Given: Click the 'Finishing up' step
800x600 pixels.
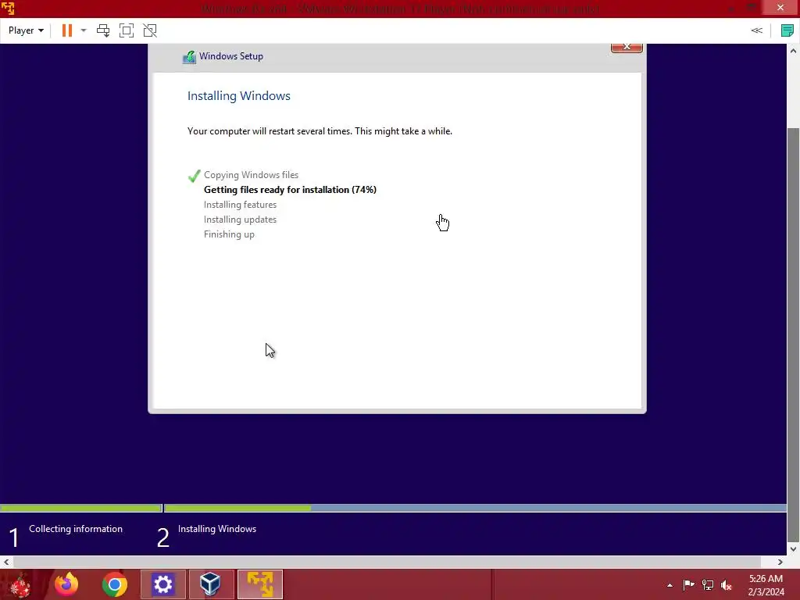Looking at the screenshot, I should [229, 234].
